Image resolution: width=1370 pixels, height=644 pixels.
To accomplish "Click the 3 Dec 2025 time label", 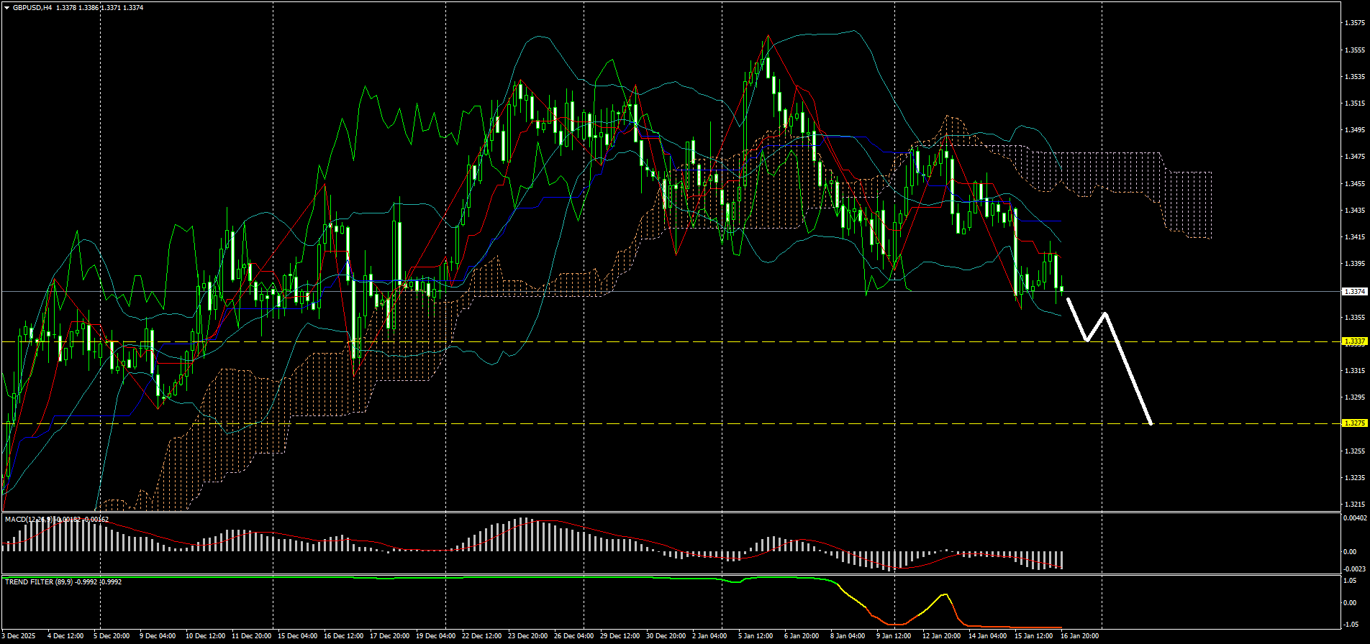I will (19, 636).
